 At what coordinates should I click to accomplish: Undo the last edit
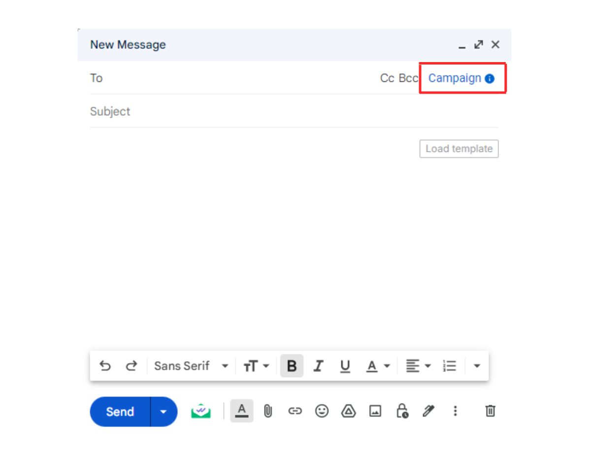105,366
